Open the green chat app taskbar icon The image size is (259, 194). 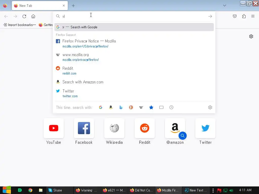(x=20, y=190)
